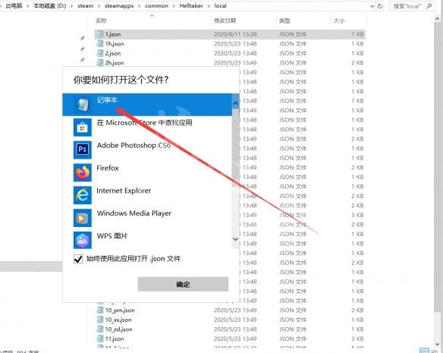This screenshot has height=353, width=443.
Task: Select the Firefox icon in app list
Action: 83,172
